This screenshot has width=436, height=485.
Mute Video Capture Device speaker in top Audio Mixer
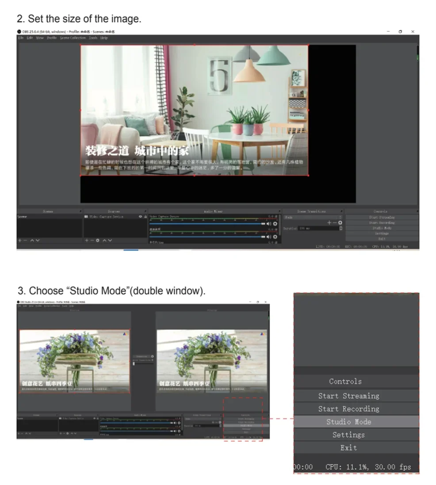click(x=269, y=224)
